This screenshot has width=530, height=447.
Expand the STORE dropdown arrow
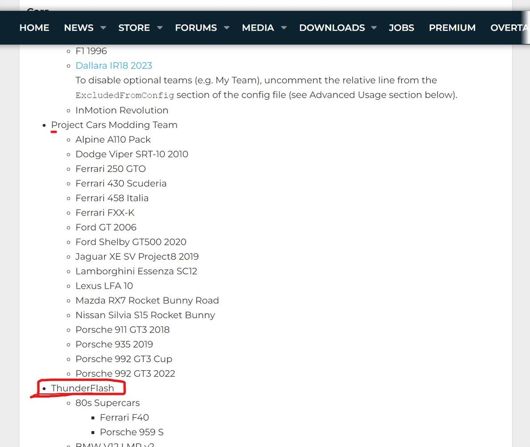click(160, 28)
